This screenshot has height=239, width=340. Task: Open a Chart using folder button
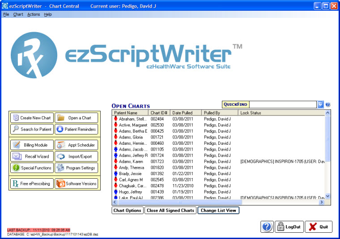coord(76,118)
